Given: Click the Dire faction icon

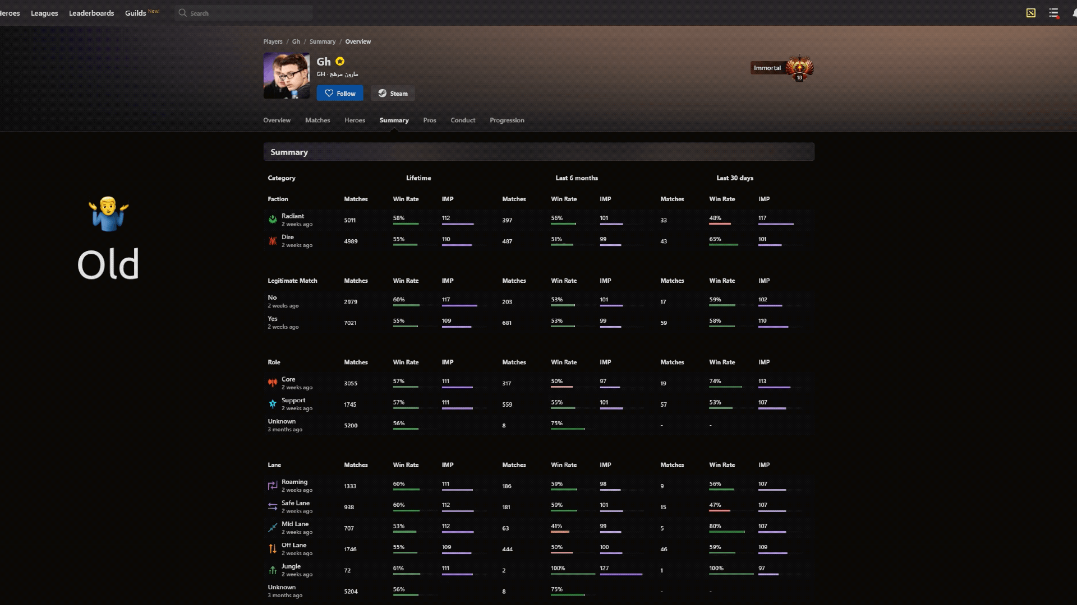Looking at the screenshot, I should tap(273, 241).
